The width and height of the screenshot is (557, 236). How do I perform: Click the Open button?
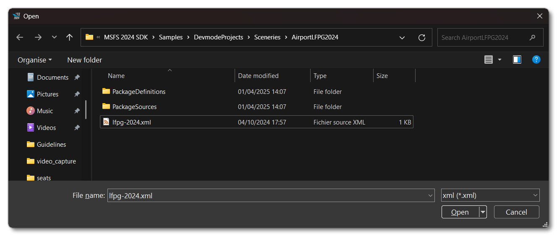click(460, 212)
